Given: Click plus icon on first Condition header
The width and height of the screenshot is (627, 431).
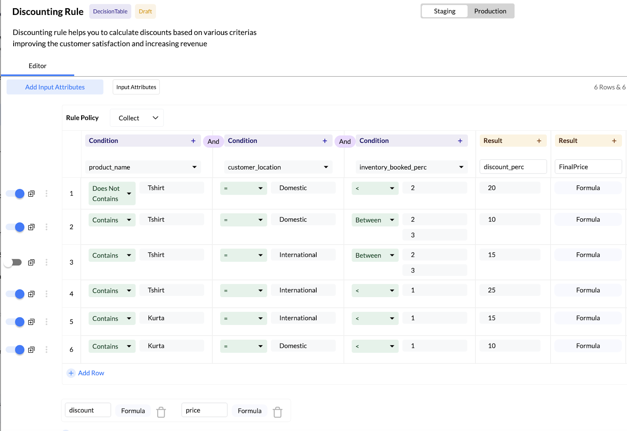Looking at the screenshot, I should pyautogui.click(x=193, y=141).
